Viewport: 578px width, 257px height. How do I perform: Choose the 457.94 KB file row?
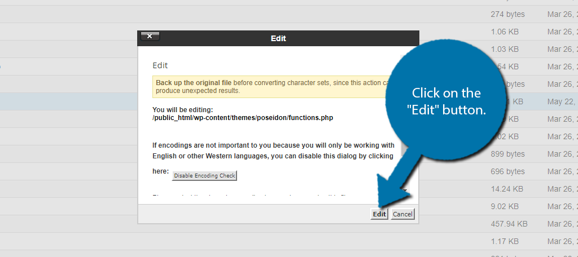(x=509, y=224)
